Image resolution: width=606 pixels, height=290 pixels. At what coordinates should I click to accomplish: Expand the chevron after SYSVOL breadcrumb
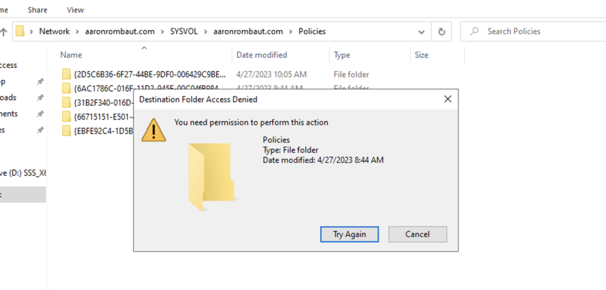208,31
